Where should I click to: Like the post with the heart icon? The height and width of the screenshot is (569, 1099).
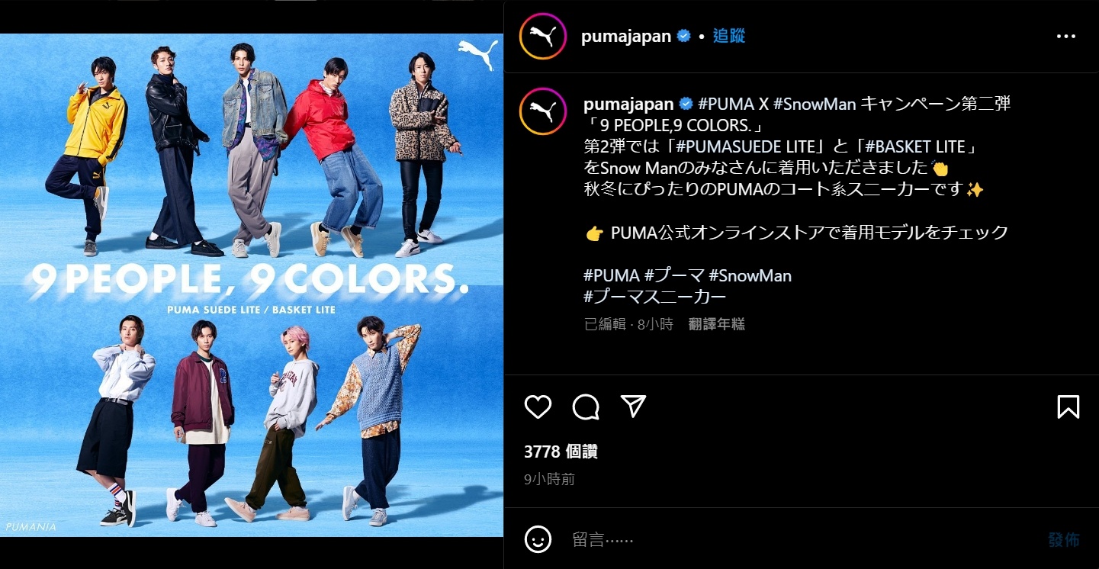(x=538, y=407)
